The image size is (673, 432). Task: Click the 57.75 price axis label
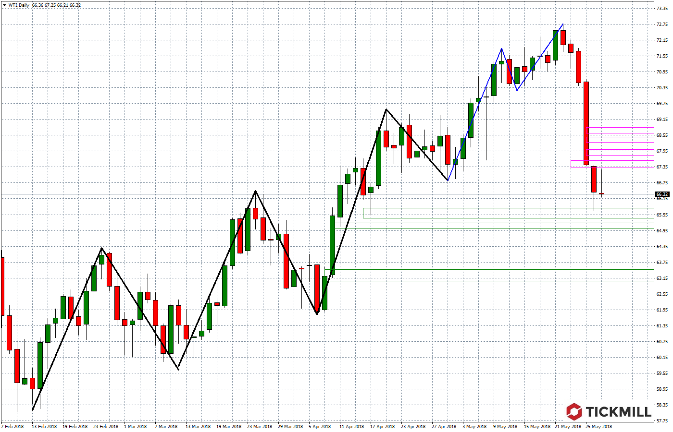662,421
